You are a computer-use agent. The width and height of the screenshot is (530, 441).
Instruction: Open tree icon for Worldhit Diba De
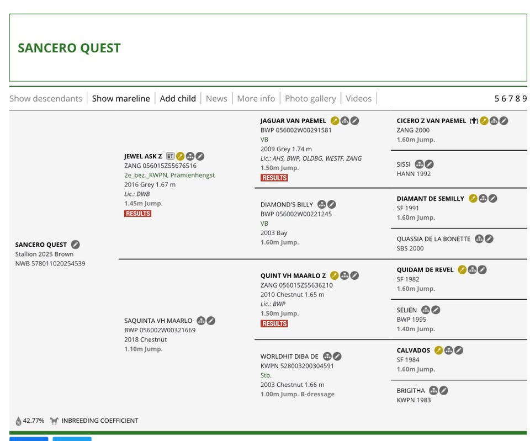coord(327,356)
